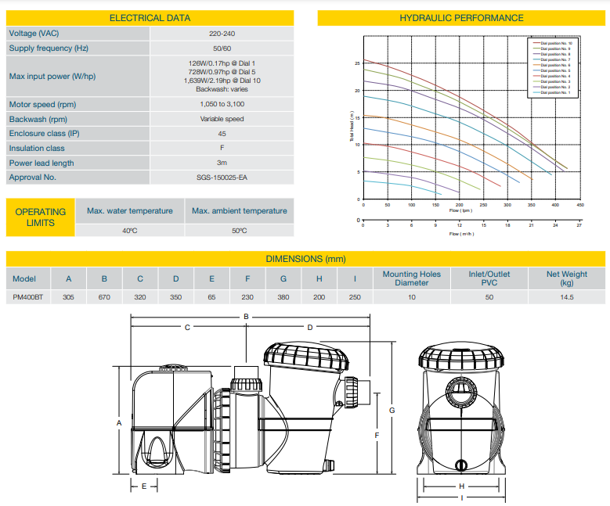Viewport: 610px width, 506px height.
Task: Click dimension label G beside front view
Action: [392, 410]
